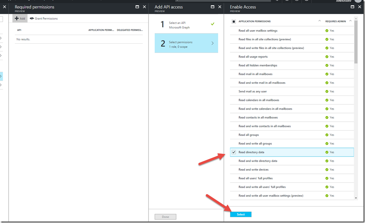Select 'Read and write all groups' permission

255,143
